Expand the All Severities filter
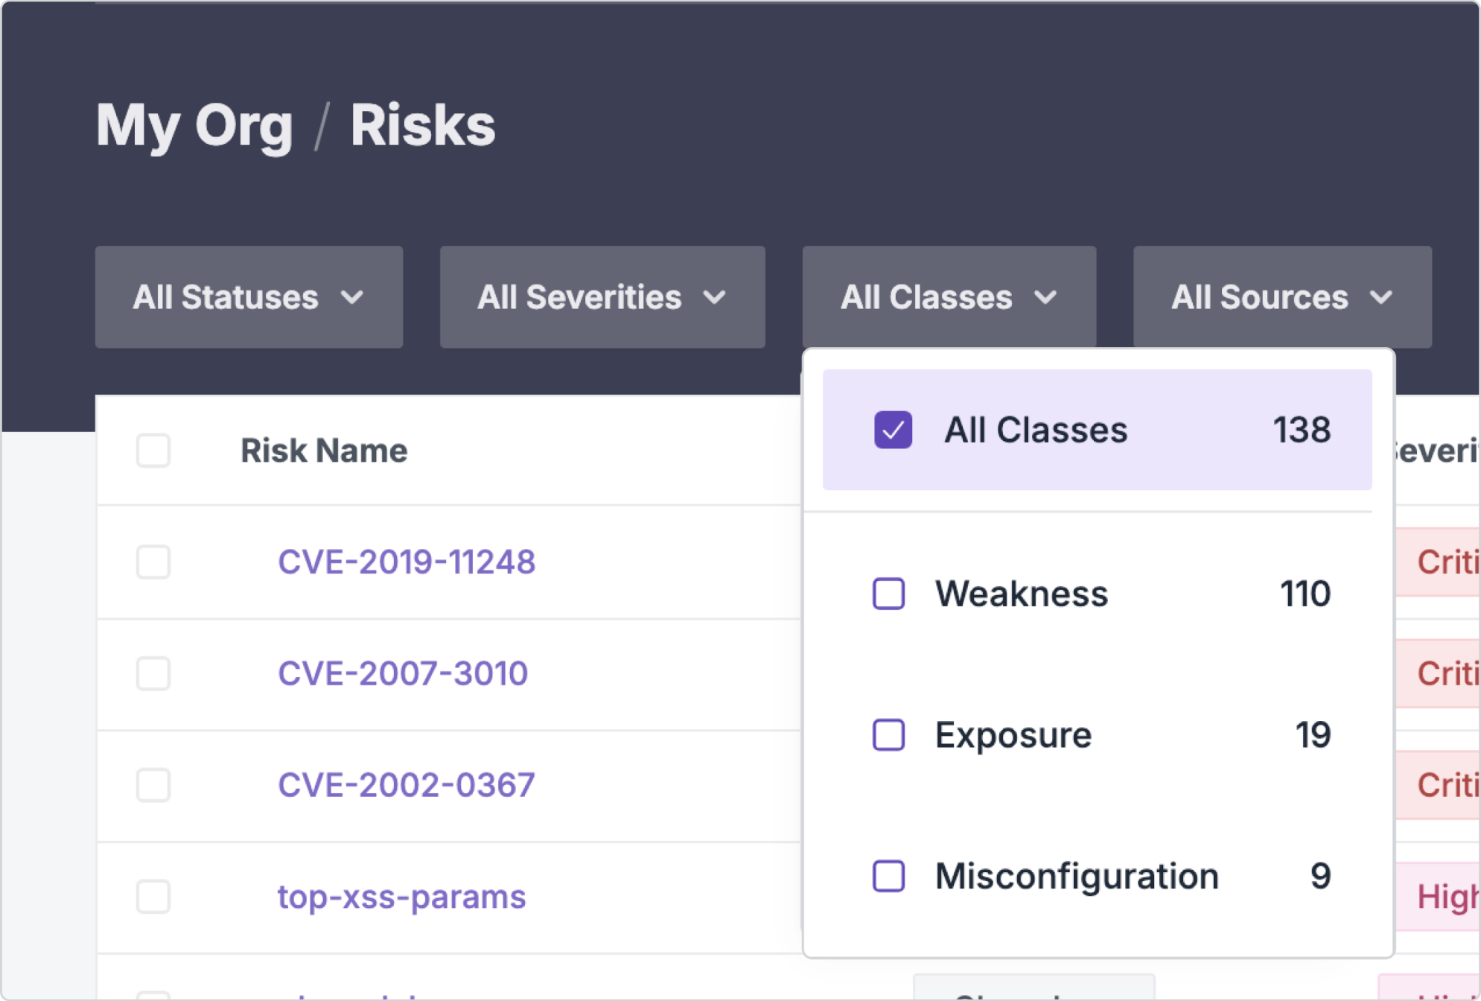1481x1001 pixels. click(x=602, y=297)
